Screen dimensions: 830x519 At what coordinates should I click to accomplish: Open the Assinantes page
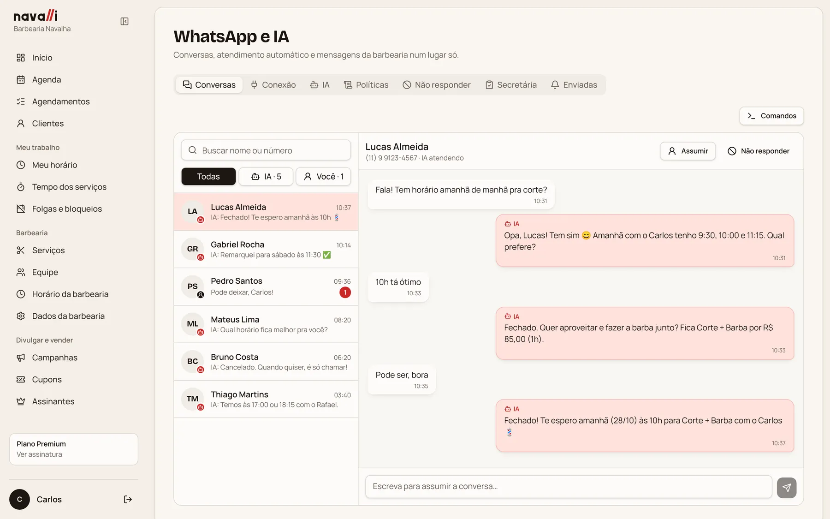pos(74,401)
